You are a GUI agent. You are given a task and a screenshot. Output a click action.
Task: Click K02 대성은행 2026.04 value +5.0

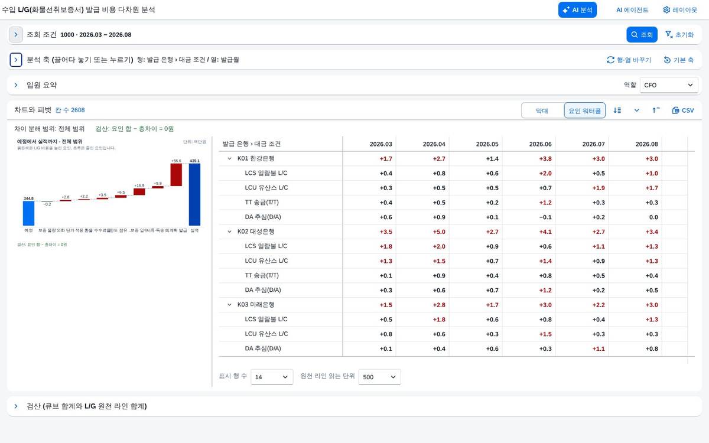(438, 232)
